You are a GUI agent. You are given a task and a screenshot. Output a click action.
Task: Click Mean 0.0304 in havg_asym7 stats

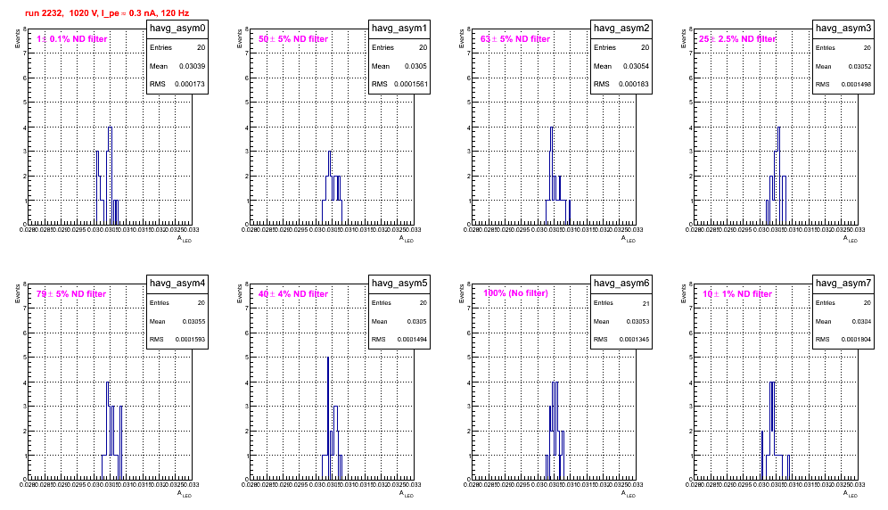tap(843, 321)
